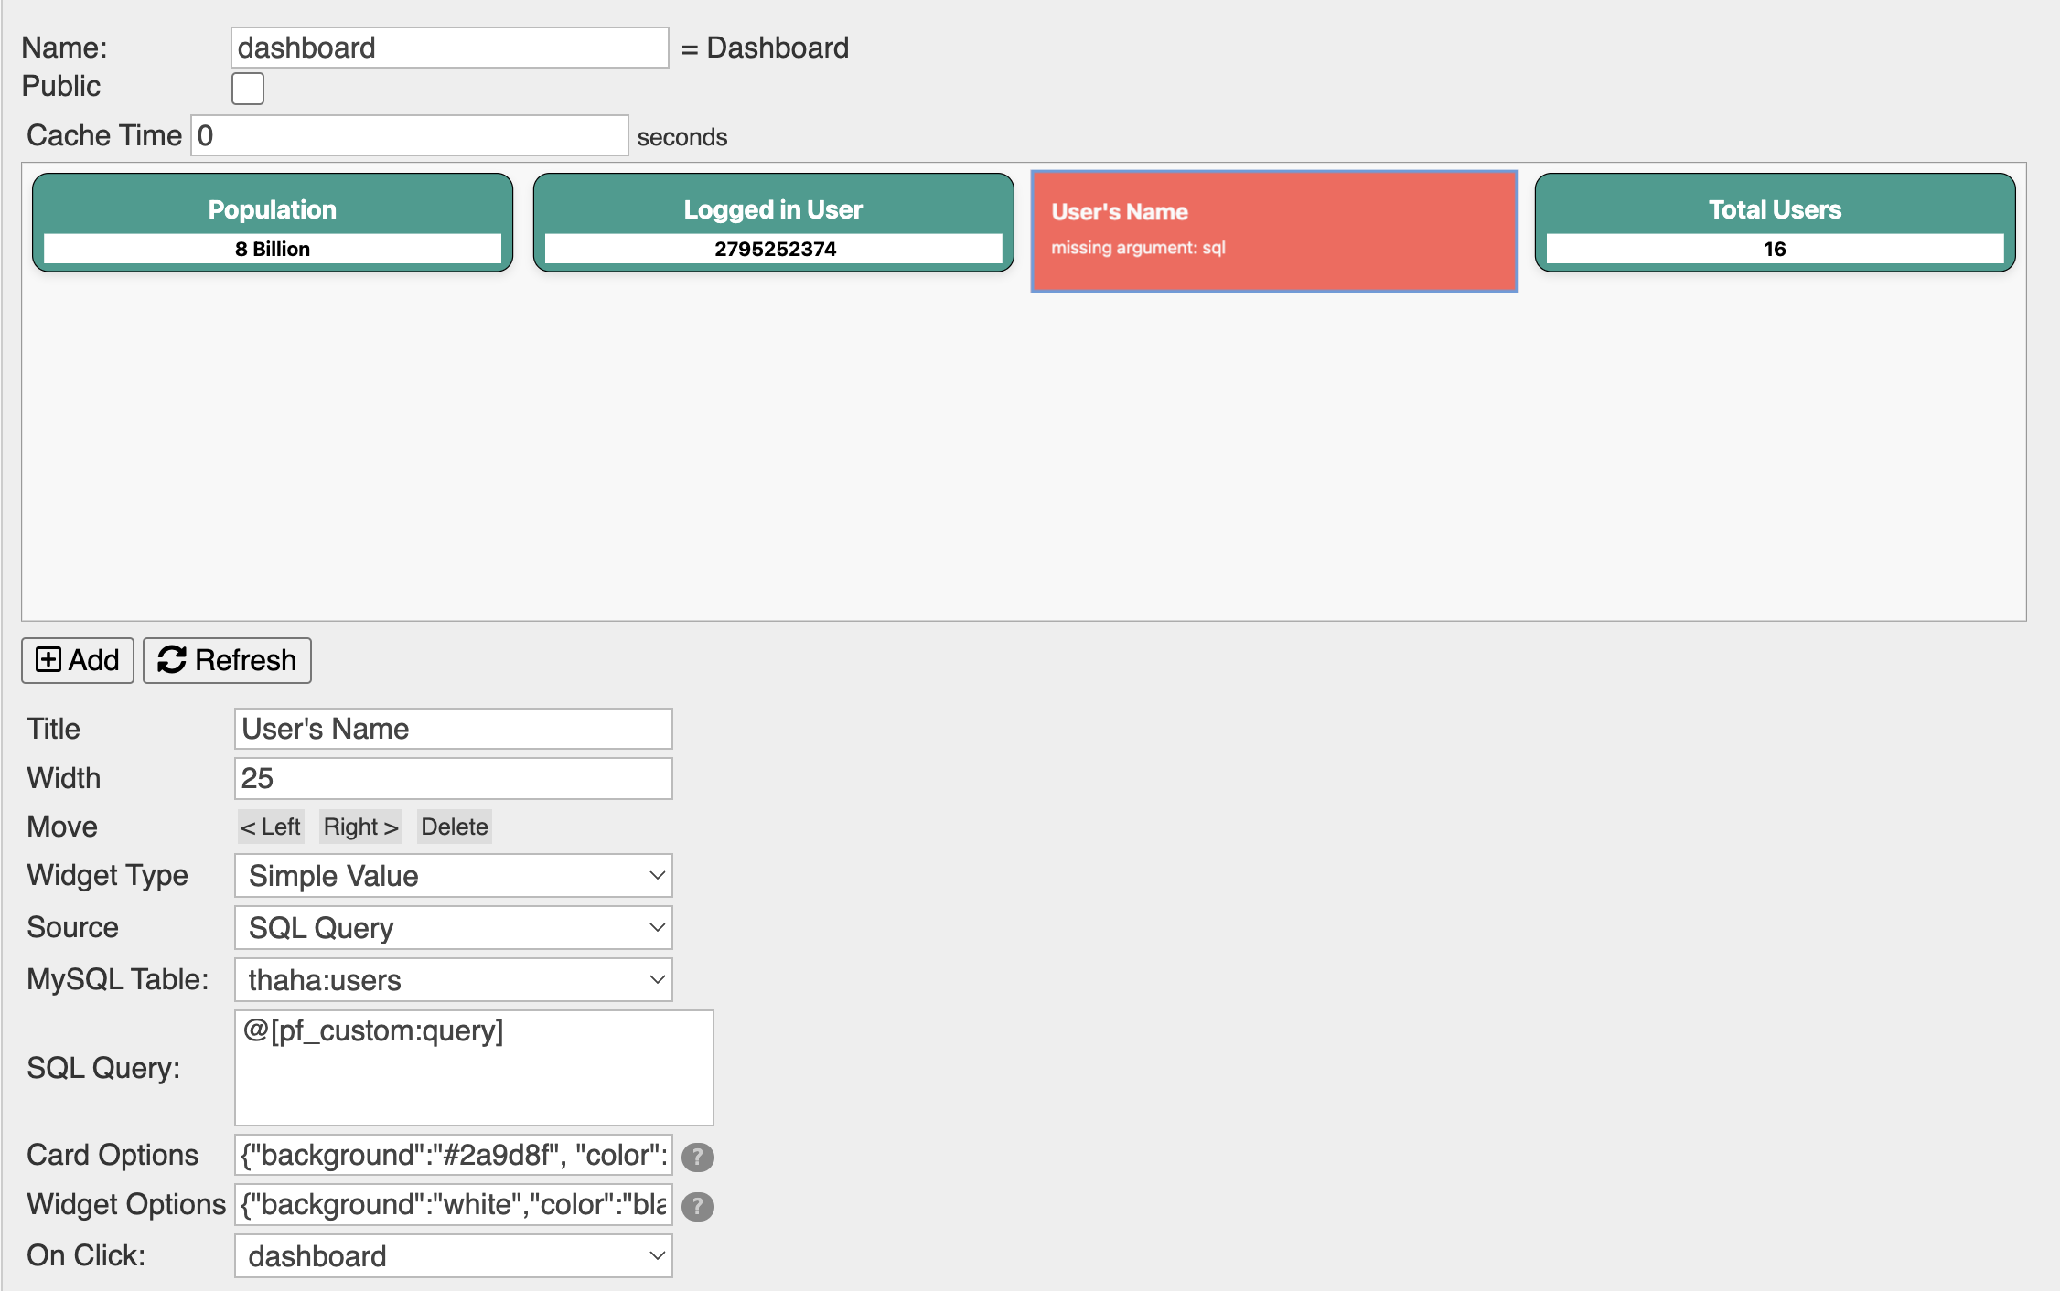Click the Width field showing 25
Viewport: 2060px width, 1291px height.
[x=453, y=778]
